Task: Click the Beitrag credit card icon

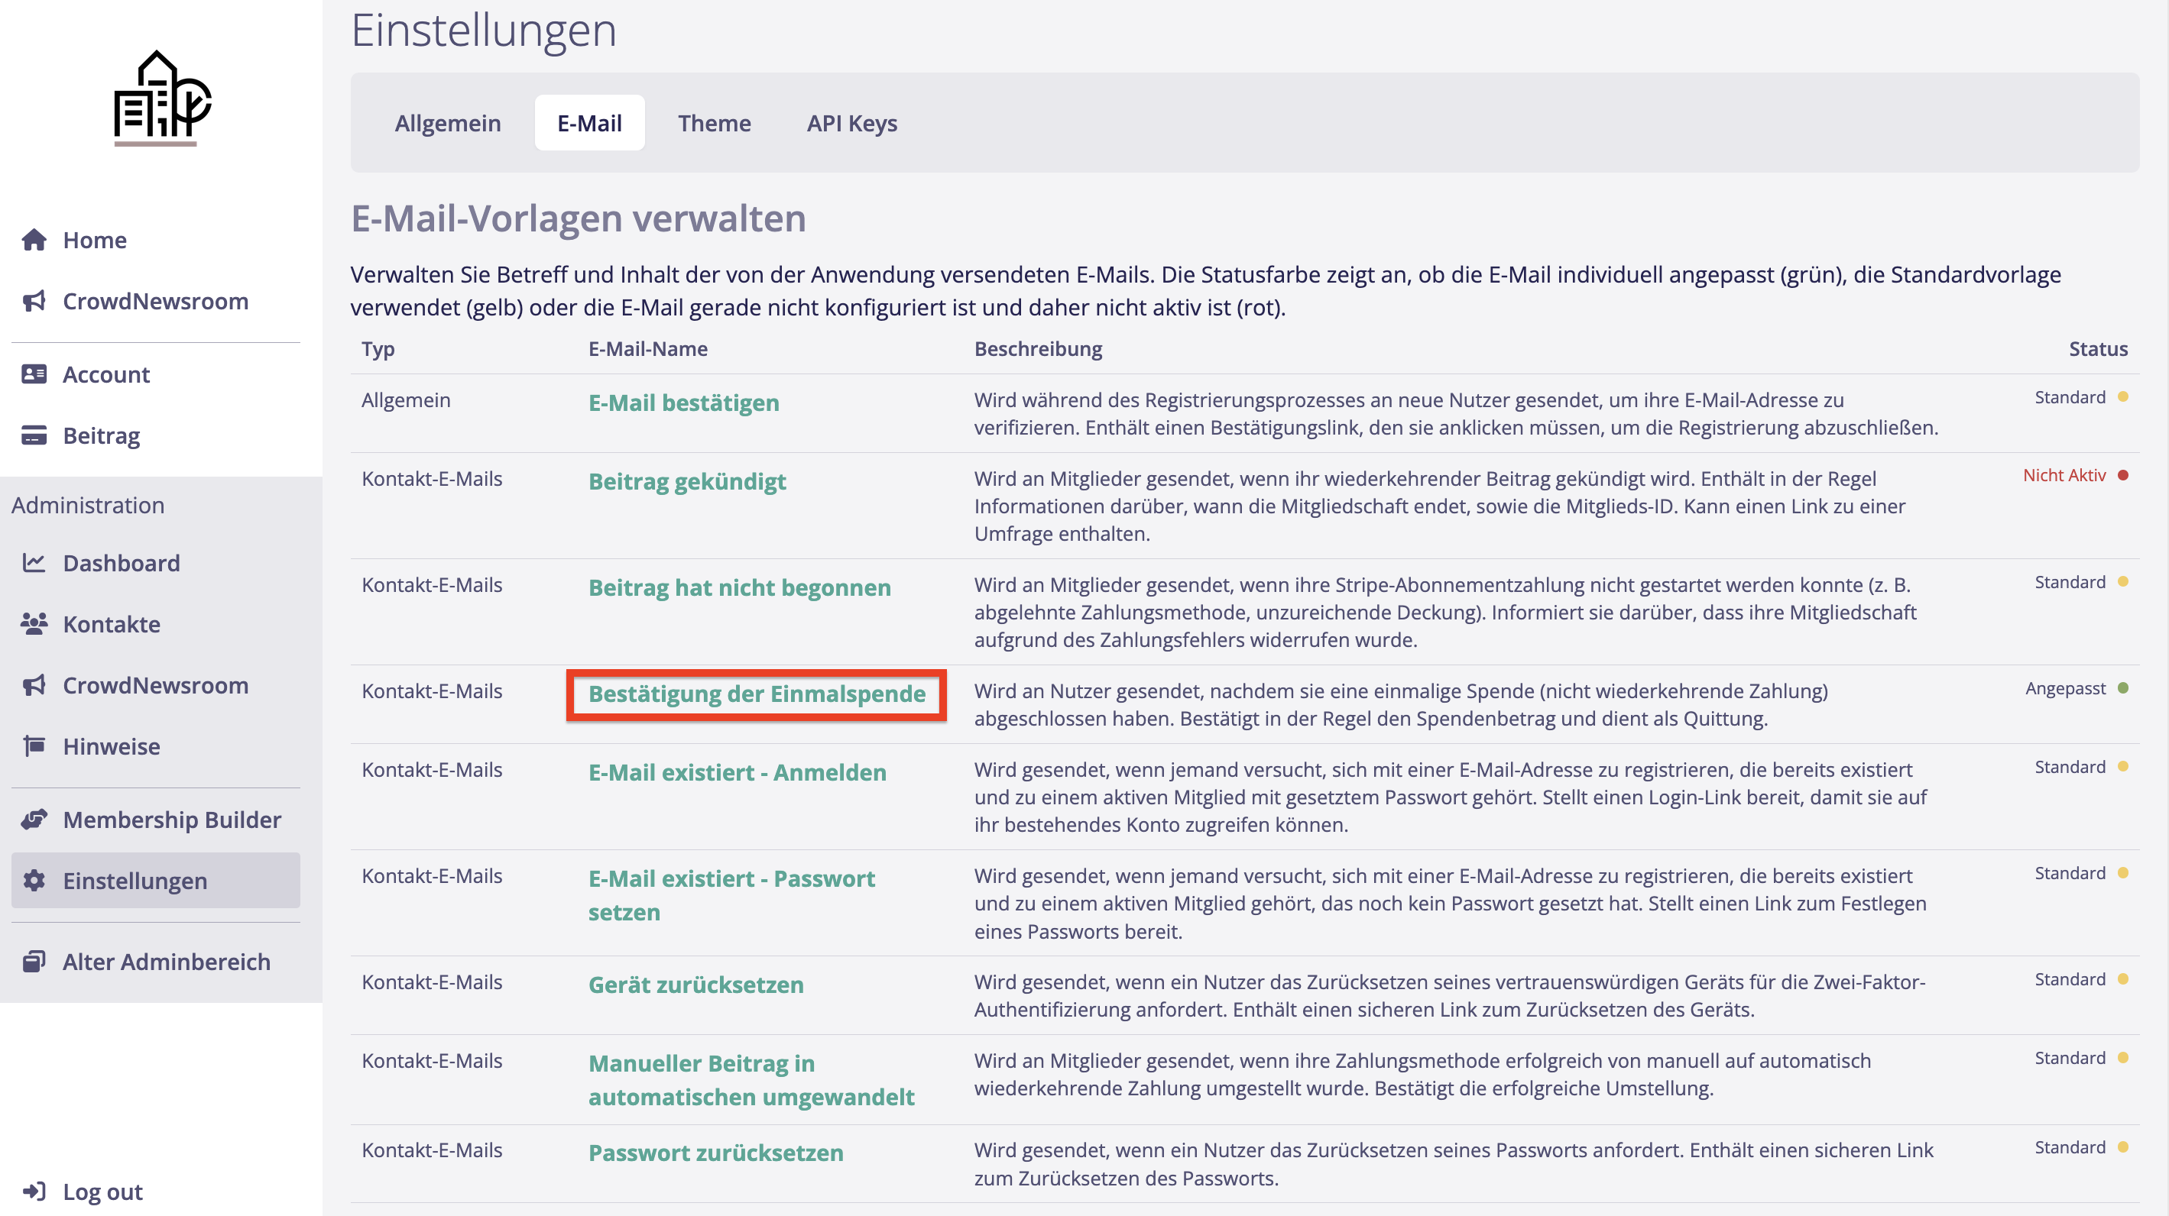Action: 34,436
